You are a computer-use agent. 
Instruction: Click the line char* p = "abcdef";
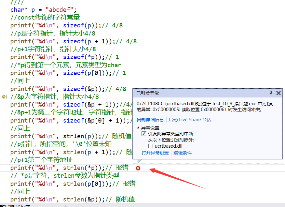tap(44, 10)
